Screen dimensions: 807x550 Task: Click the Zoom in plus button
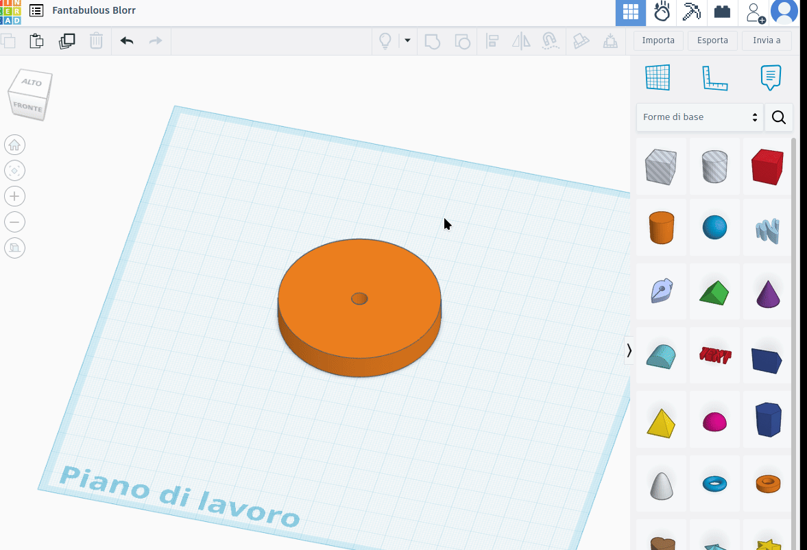(x=14, y=196)
